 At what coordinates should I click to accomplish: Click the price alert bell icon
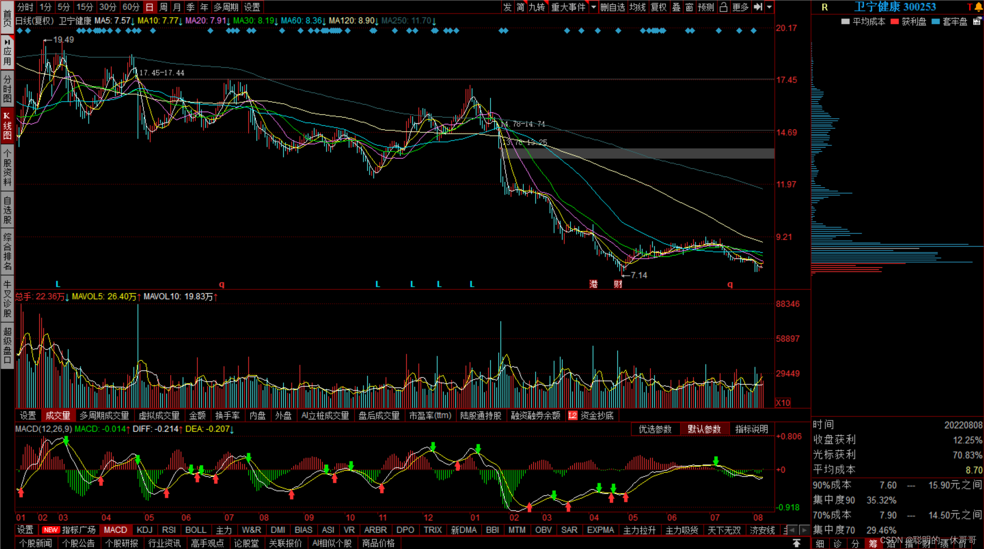(x=979, y=7)
